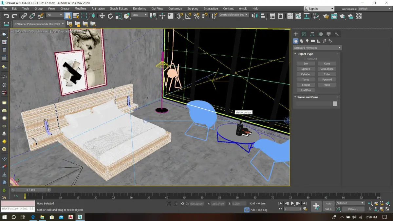The image size is (393, 221).
Task: Open the Curve Editor from the toolbar
Action: coord(298,16)
